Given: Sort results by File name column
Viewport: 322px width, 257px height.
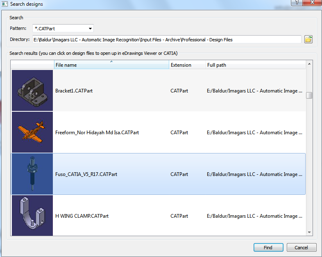Looking at the screenshot, I should point(111,65).
